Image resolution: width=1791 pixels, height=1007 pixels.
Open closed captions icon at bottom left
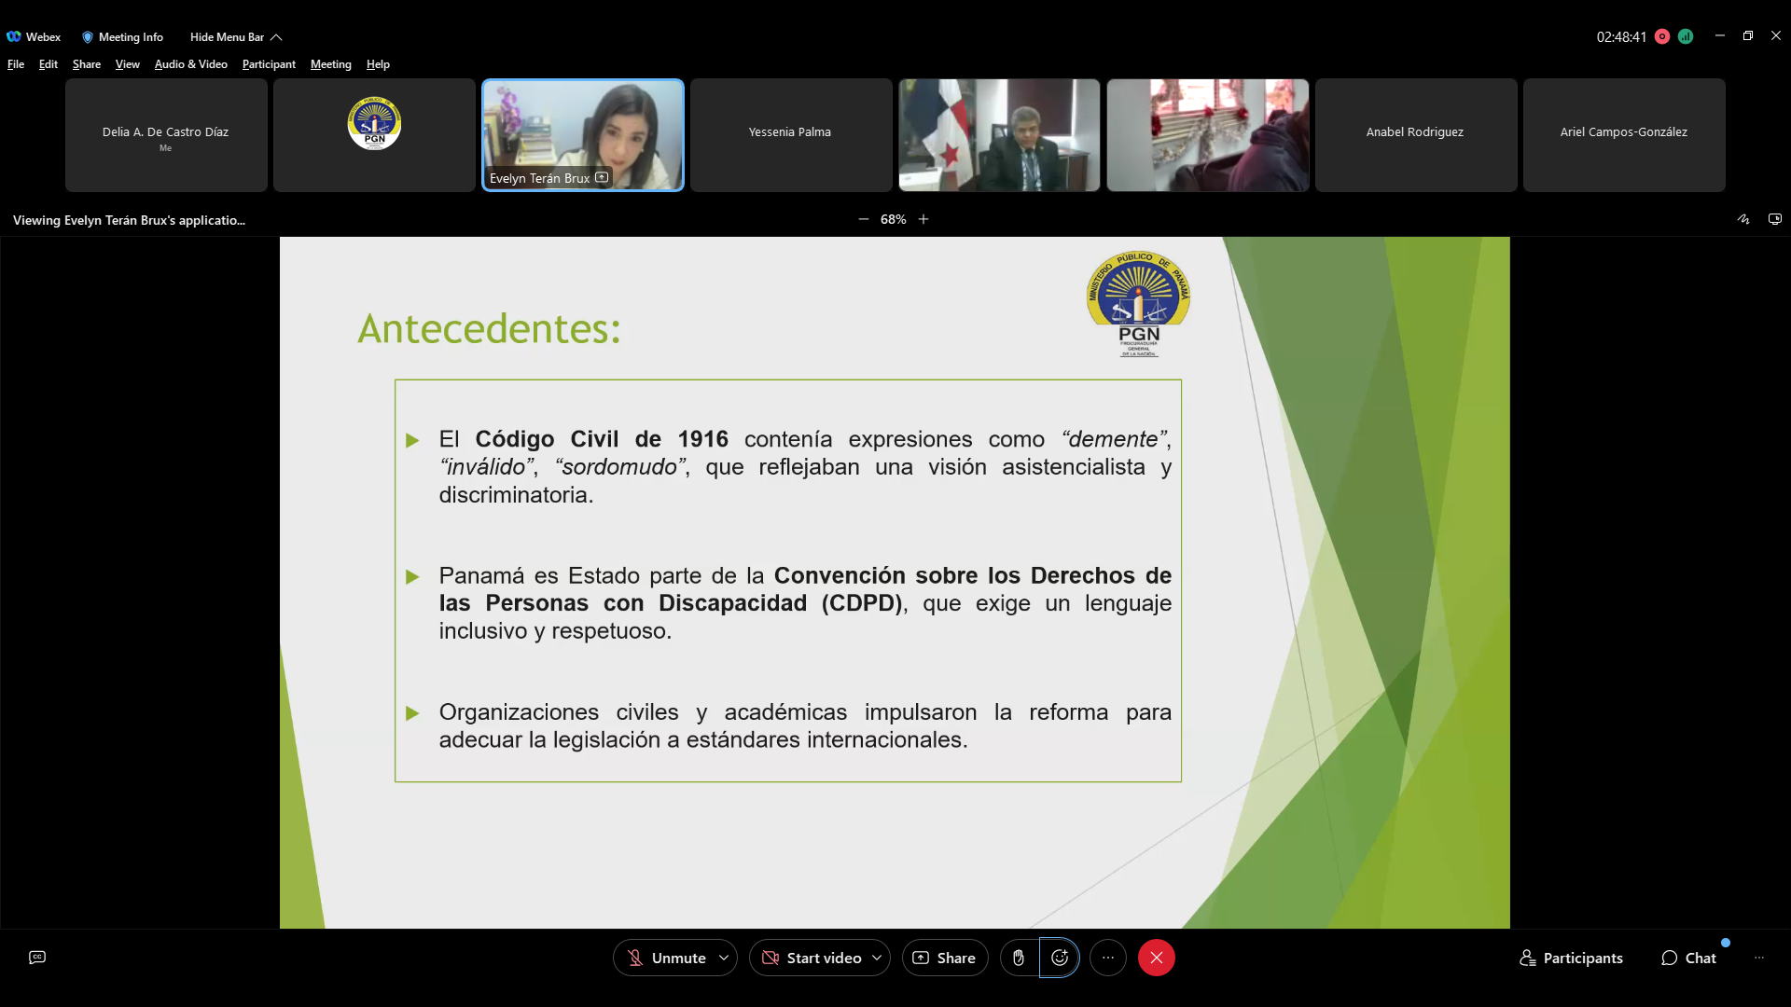coord(37,958)
